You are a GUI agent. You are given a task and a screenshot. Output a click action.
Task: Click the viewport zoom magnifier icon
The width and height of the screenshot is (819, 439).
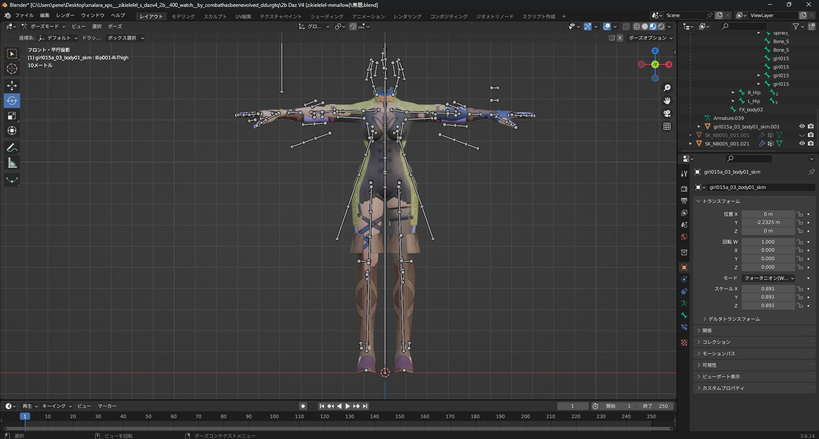(667, 88)
